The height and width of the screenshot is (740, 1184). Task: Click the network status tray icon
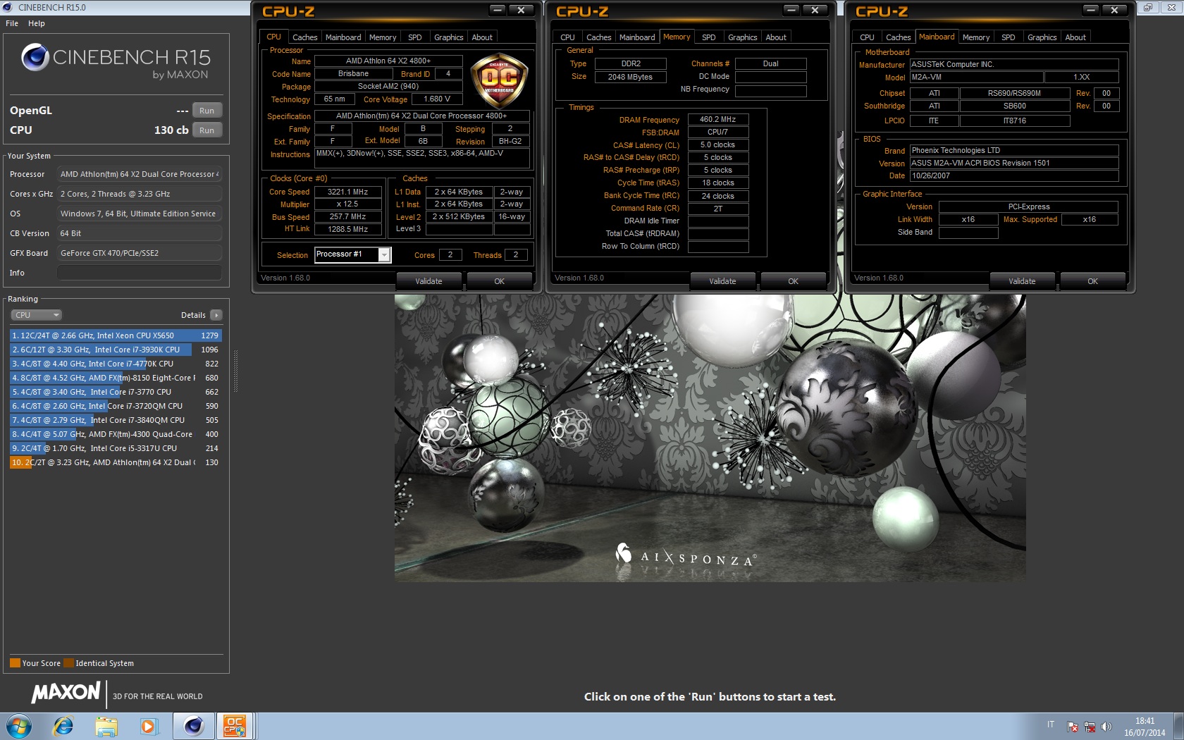click(x=1090, y=727)
